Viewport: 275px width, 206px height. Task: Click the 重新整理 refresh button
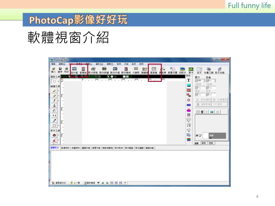pyautogui.click(x=89, y=183)
